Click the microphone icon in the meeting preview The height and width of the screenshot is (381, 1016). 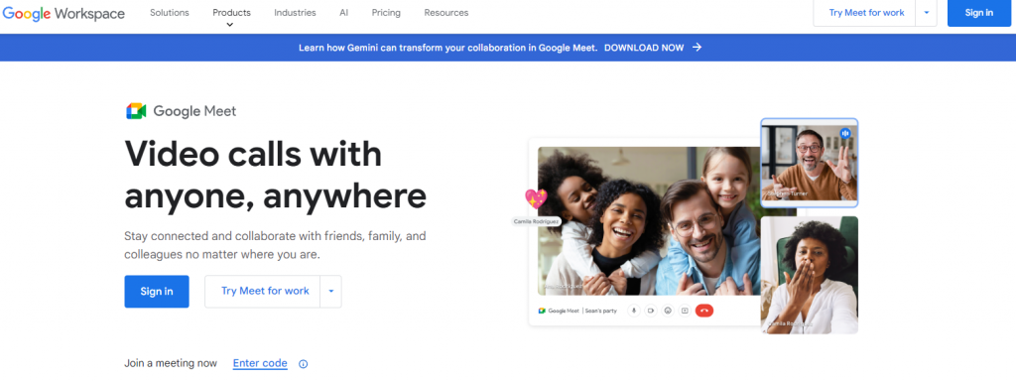634,311
